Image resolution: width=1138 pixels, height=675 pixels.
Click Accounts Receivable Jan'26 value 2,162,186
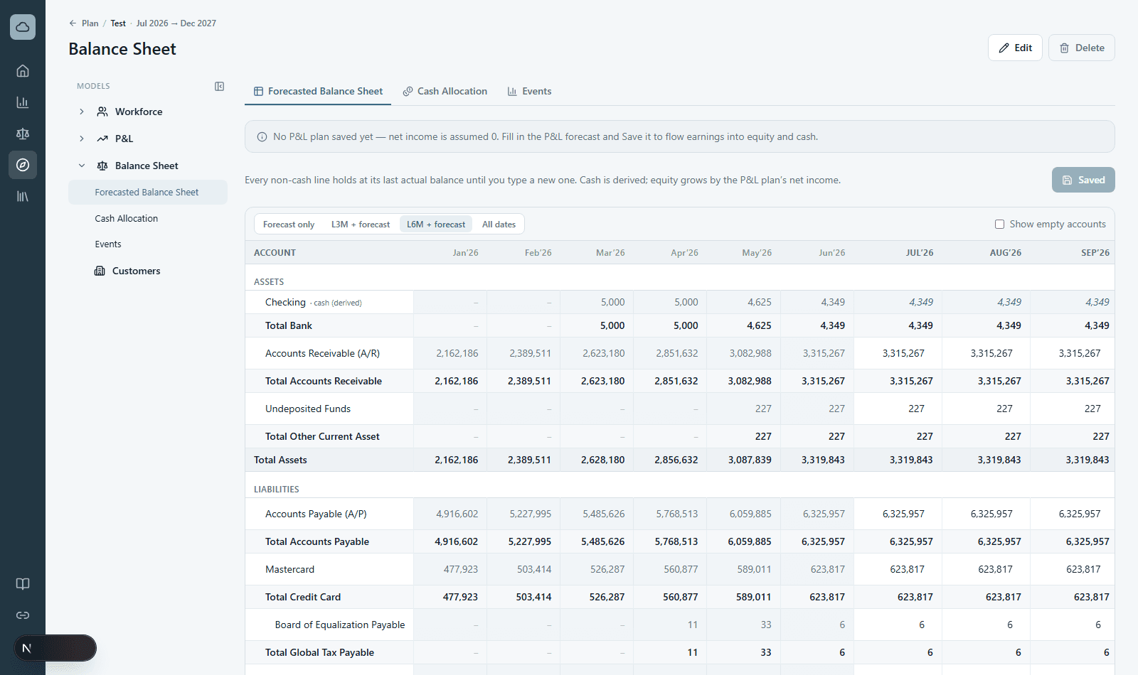pos(457,353)
